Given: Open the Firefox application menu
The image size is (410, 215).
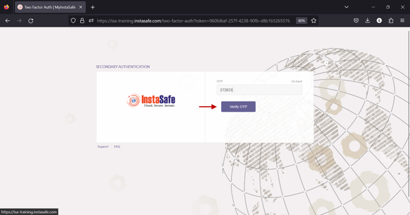Looking at the screenshot, I should [402, 21].
